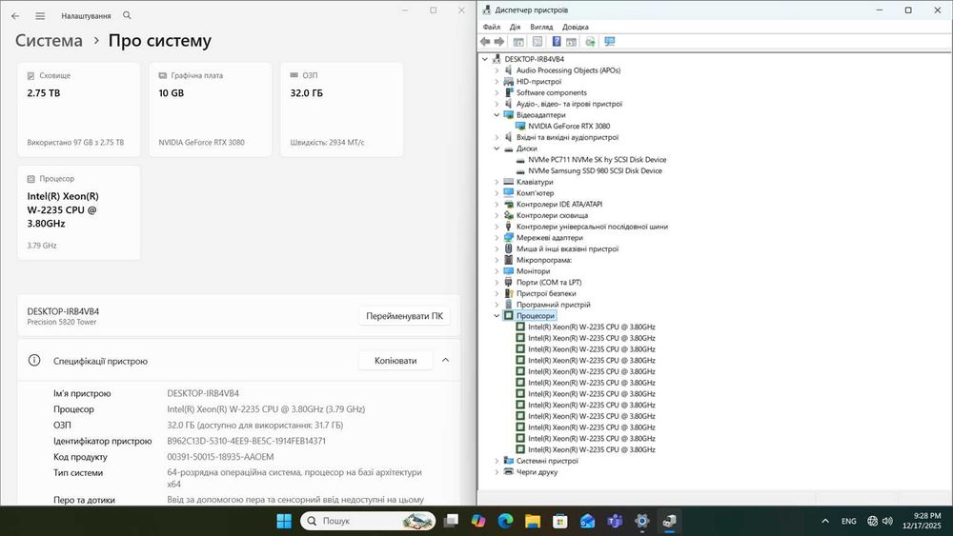Click toolbar icon right of the Help icon

(571, 41)
